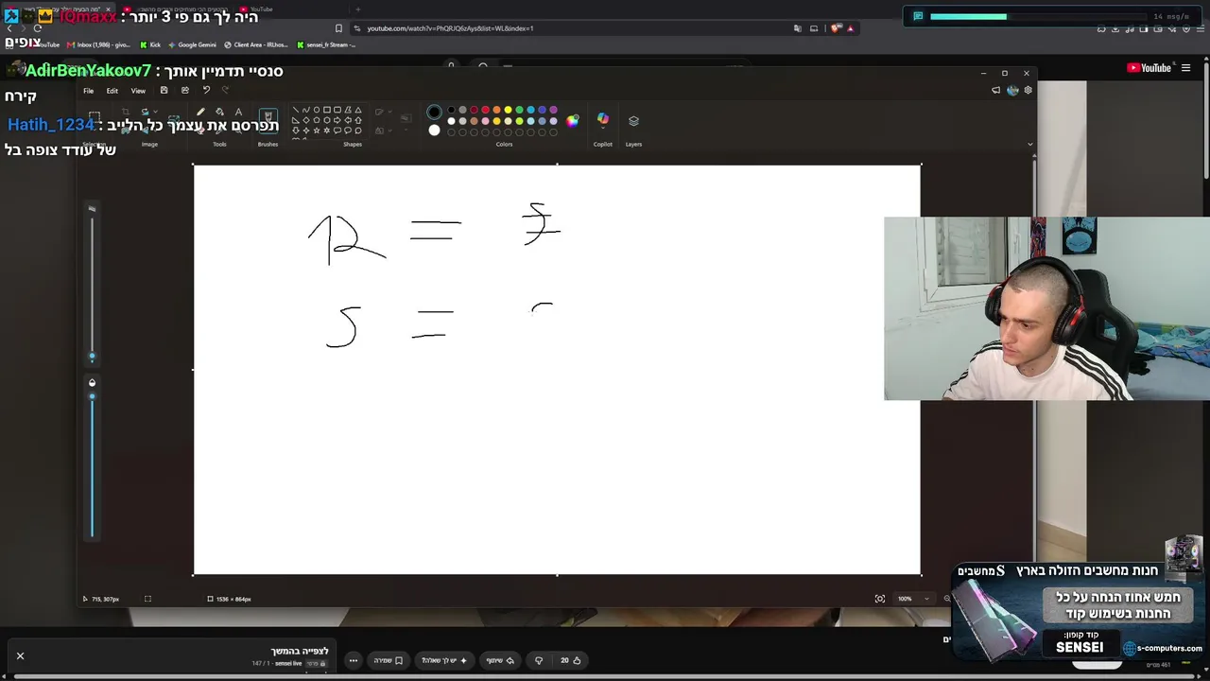Image resolution: width=1210 pixels, height=681 pixels.
Task: Open the Edit colors wheel
Action: (572, 120)
